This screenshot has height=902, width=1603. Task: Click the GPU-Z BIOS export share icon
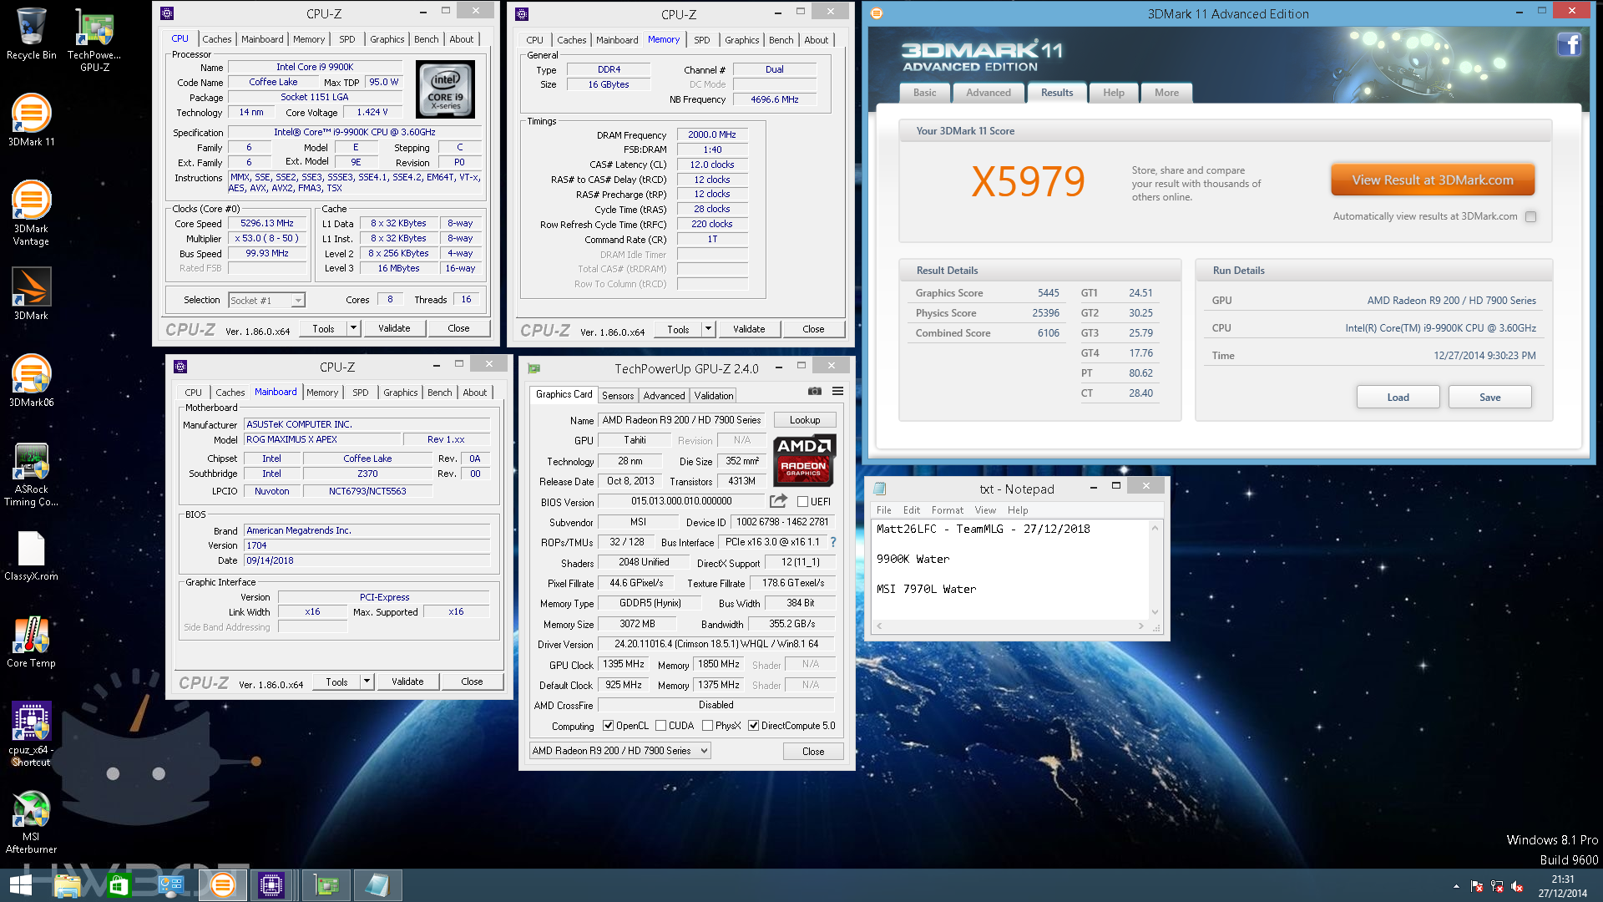pos(778,501)
